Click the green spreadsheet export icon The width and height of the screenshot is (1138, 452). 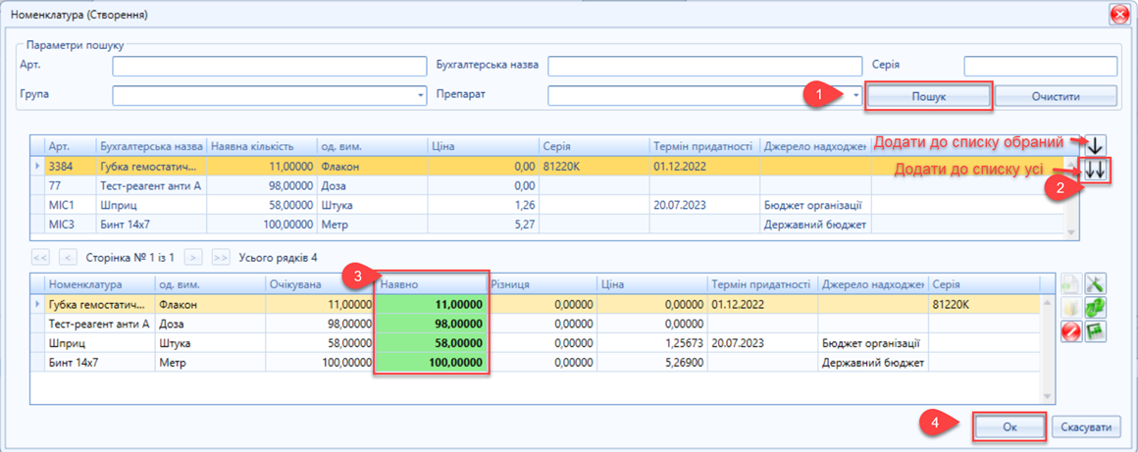[x=1095, y=330]
